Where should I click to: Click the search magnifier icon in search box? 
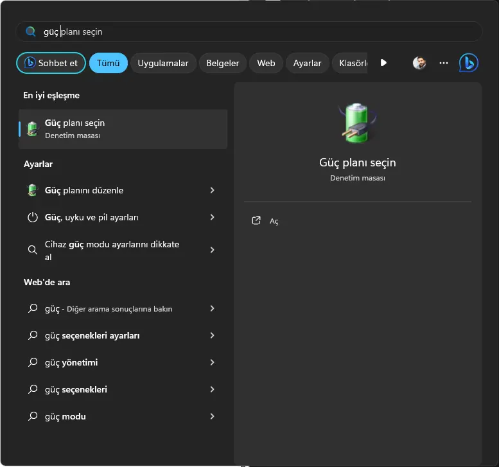click(x=30, y=31)
